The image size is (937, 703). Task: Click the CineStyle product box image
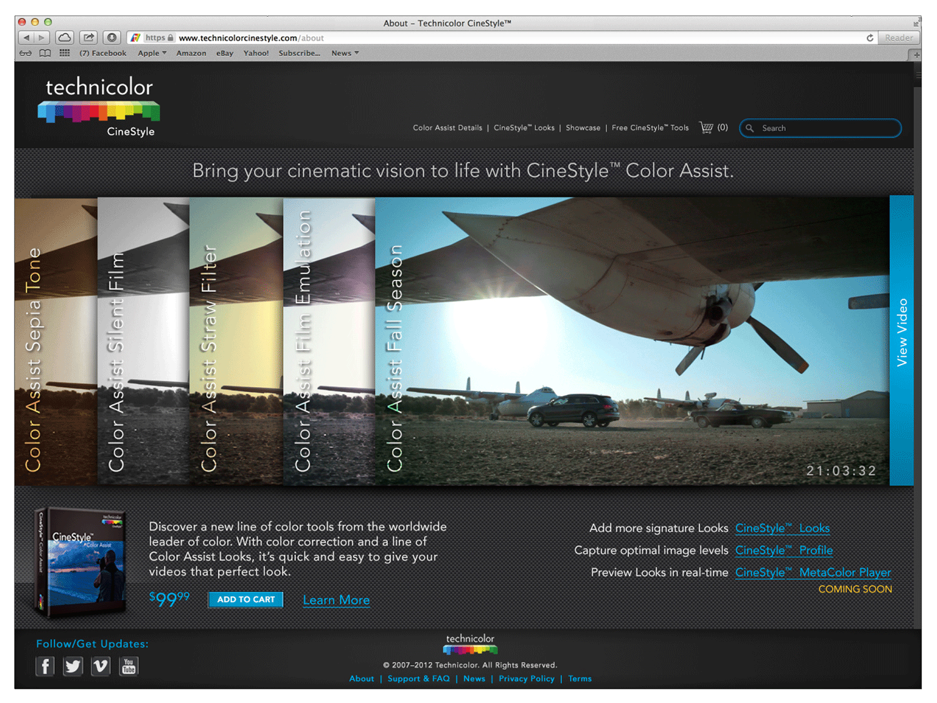pos(81,563)
